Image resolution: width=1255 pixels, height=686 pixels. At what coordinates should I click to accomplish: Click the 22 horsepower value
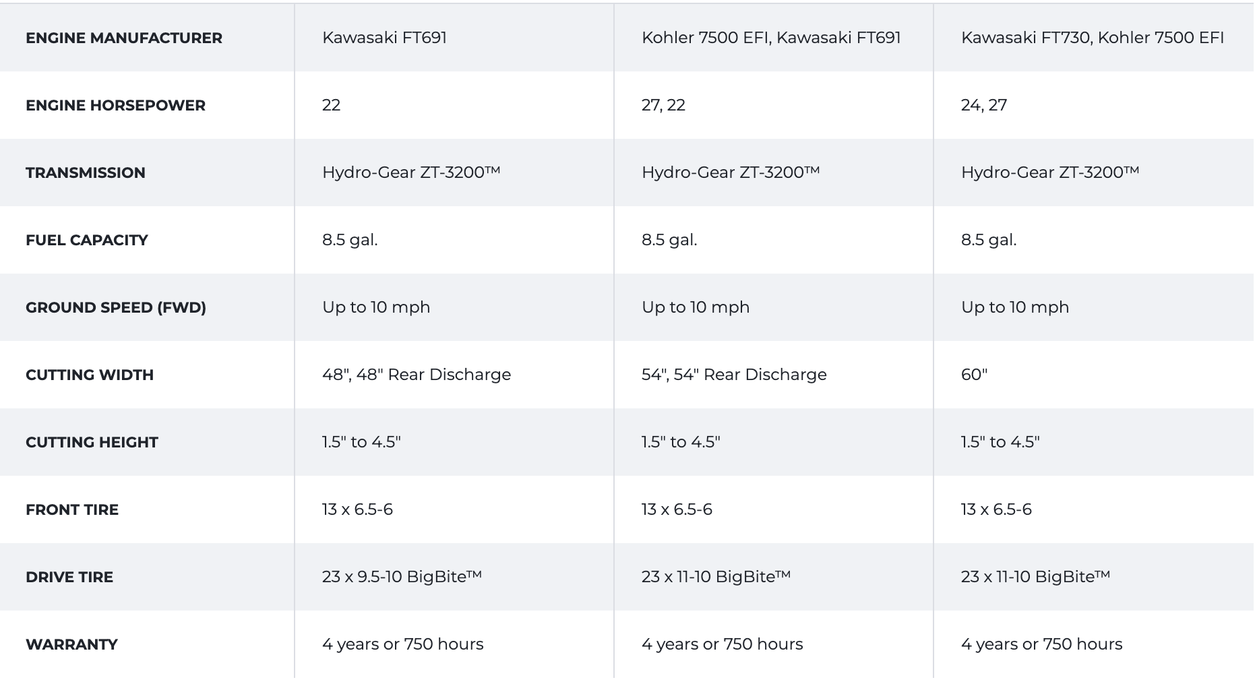pyautogui.click(x=332, y=105)
